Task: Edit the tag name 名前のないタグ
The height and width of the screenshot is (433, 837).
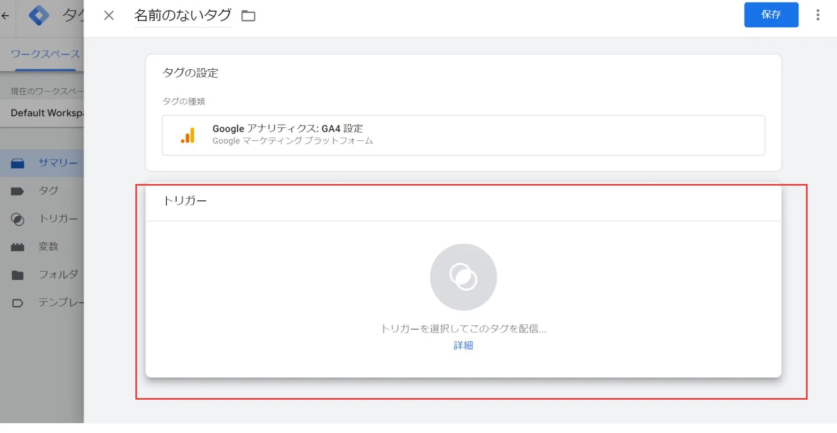Action: point(183,16)
